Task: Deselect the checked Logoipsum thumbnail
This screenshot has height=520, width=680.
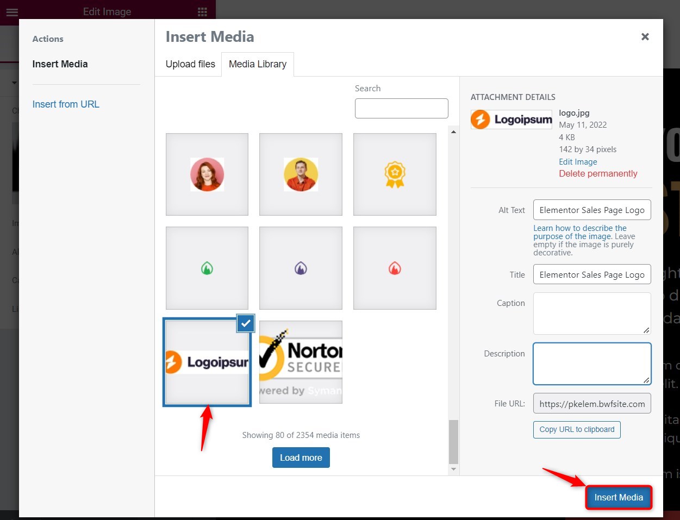Action: coord(245,323)
